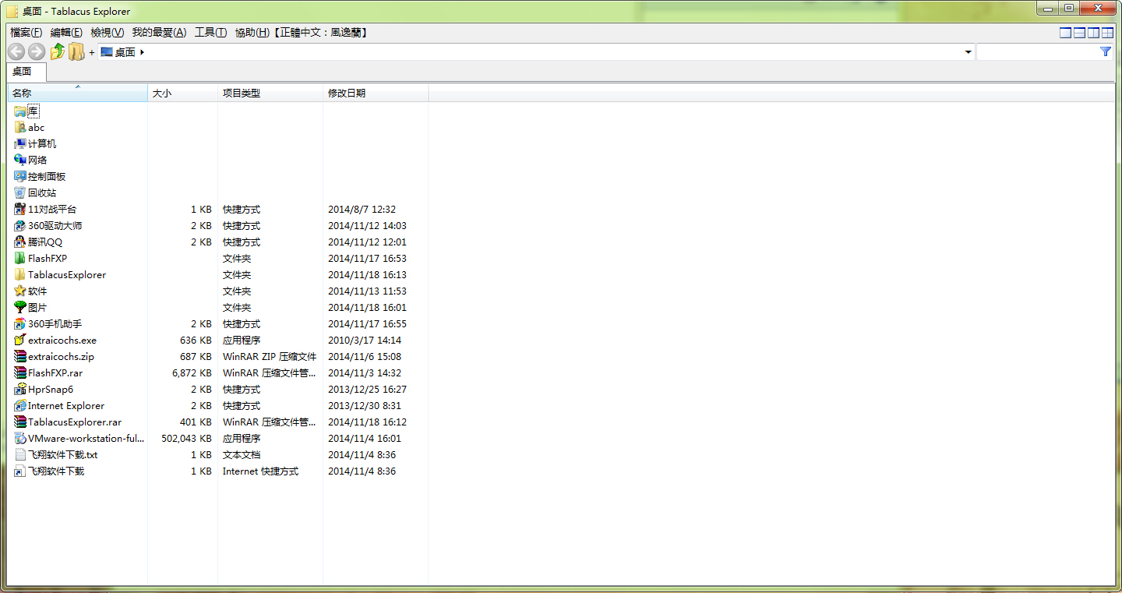This screenshot has height=593, width=1122.
Task: Switch to single pane layout
Action: tap(1065, 32)
